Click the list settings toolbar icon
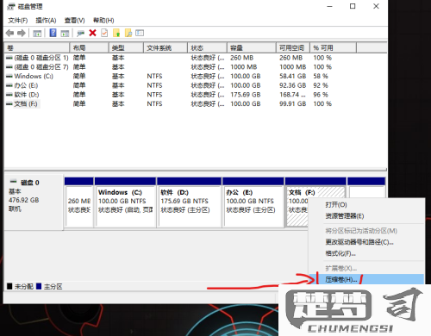The height and width of the screenshot is (336, 431). tap(140, 33)
